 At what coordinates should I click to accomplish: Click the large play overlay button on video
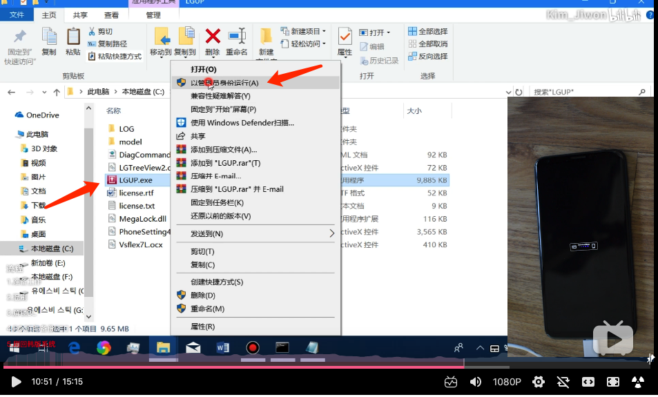pyautogui.click(x=612, y=338)
